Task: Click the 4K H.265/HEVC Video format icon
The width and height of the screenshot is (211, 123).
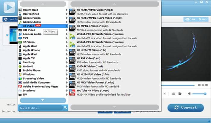Action: point(72,12)
